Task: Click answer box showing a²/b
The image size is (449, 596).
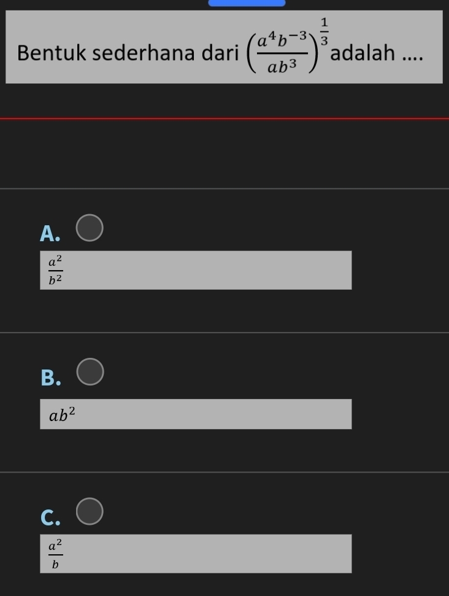Action: click(x=196, y=554)
